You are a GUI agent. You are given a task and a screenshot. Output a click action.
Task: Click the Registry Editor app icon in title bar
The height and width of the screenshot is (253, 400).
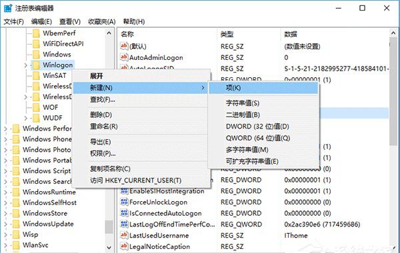[x=8, y=8]
